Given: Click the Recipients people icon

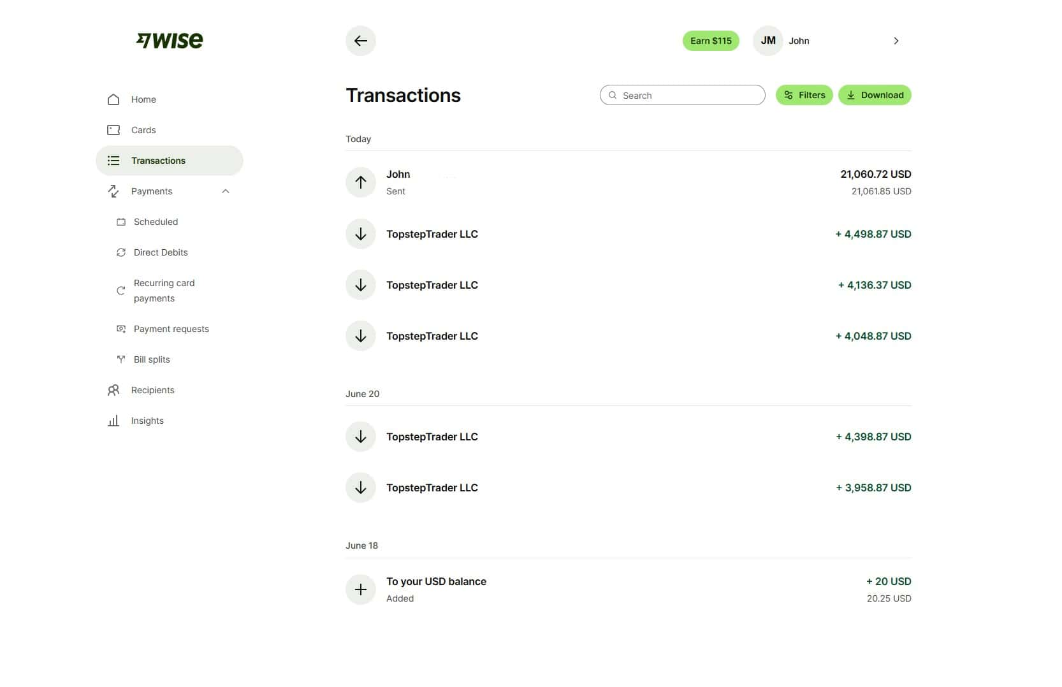Looking at the screenshot, I should pyautogui.click(x=113, y=390).
